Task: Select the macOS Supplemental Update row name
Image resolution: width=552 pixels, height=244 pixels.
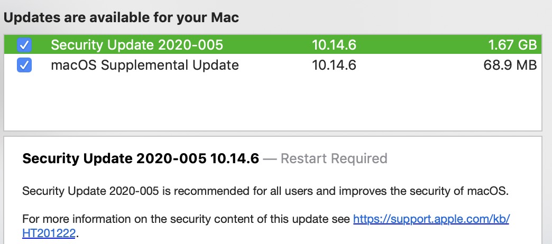Action: 144,65
